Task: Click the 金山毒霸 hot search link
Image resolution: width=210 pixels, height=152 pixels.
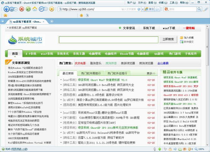Action: click(163, 63)
